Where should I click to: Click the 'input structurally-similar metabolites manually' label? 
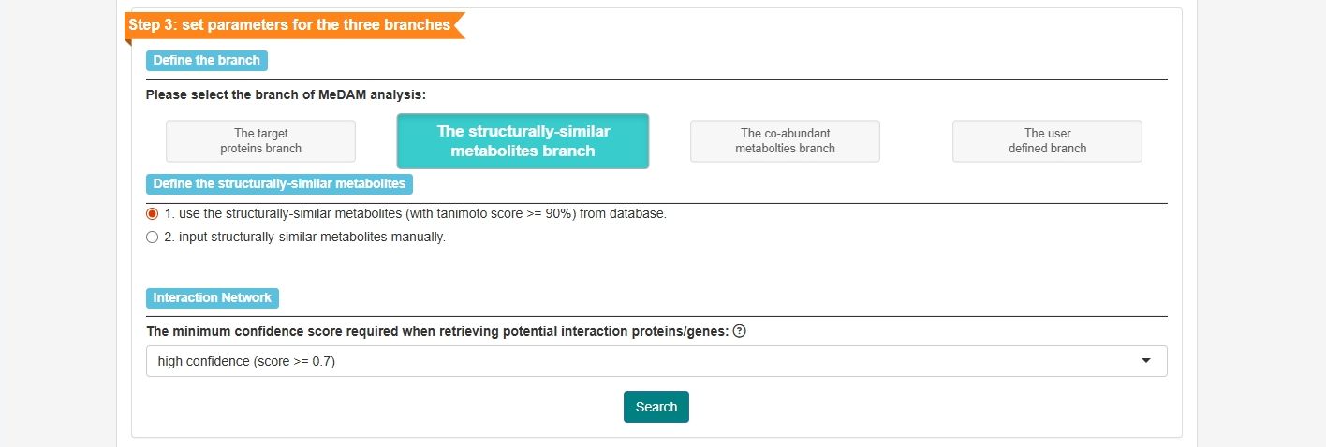coord(305,238)
